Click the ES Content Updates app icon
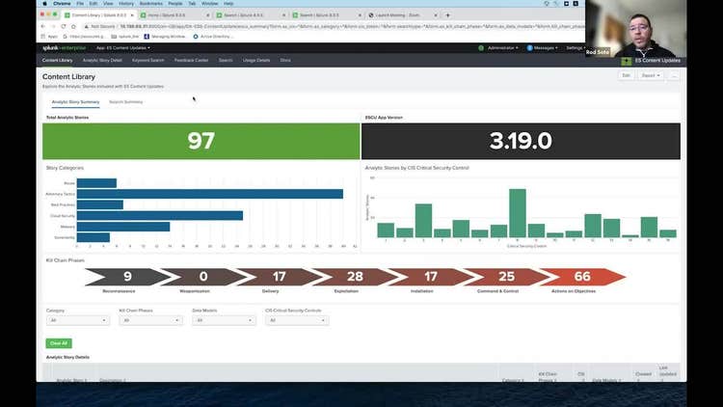Viewport: 723px width, 407px height. click(627, 60)
